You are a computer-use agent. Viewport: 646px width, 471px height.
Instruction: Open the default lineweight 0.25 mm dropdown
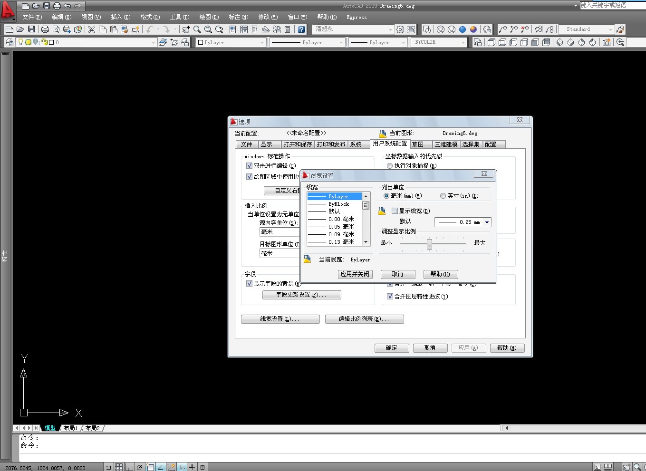(x=463, y=222)
